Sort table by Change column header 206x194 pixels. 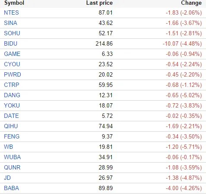[x=191, y=3]
